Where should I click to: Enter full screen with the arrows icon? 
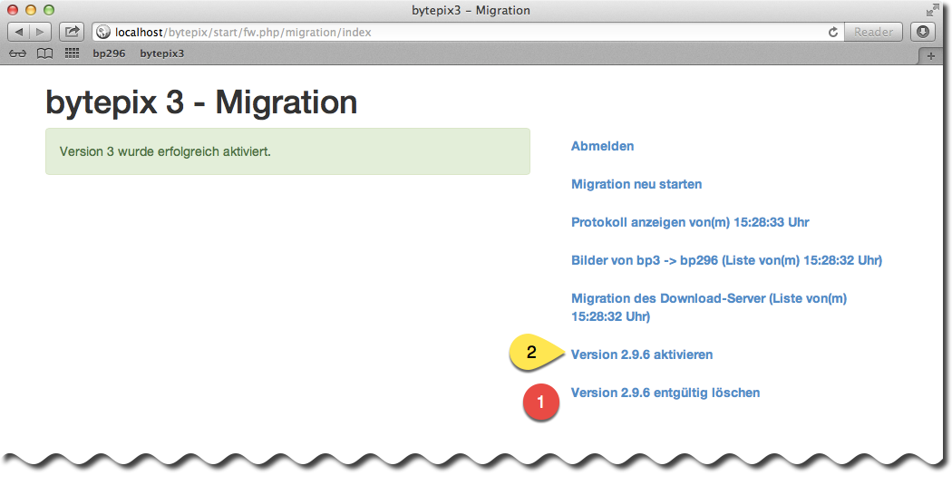pos(932,10)
